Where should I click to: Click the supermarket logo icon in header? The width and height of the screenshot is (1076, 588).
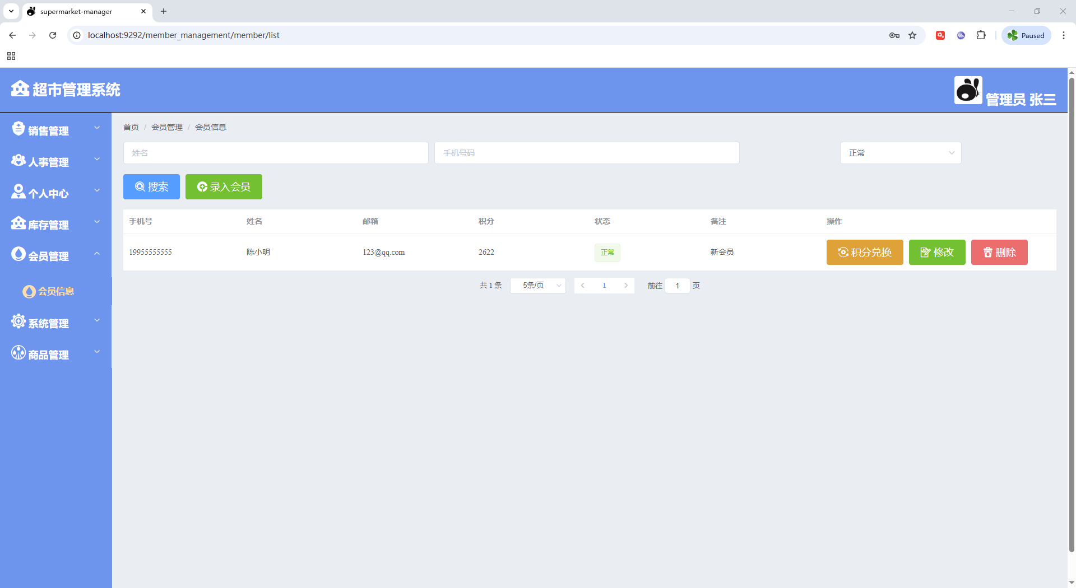20,88
